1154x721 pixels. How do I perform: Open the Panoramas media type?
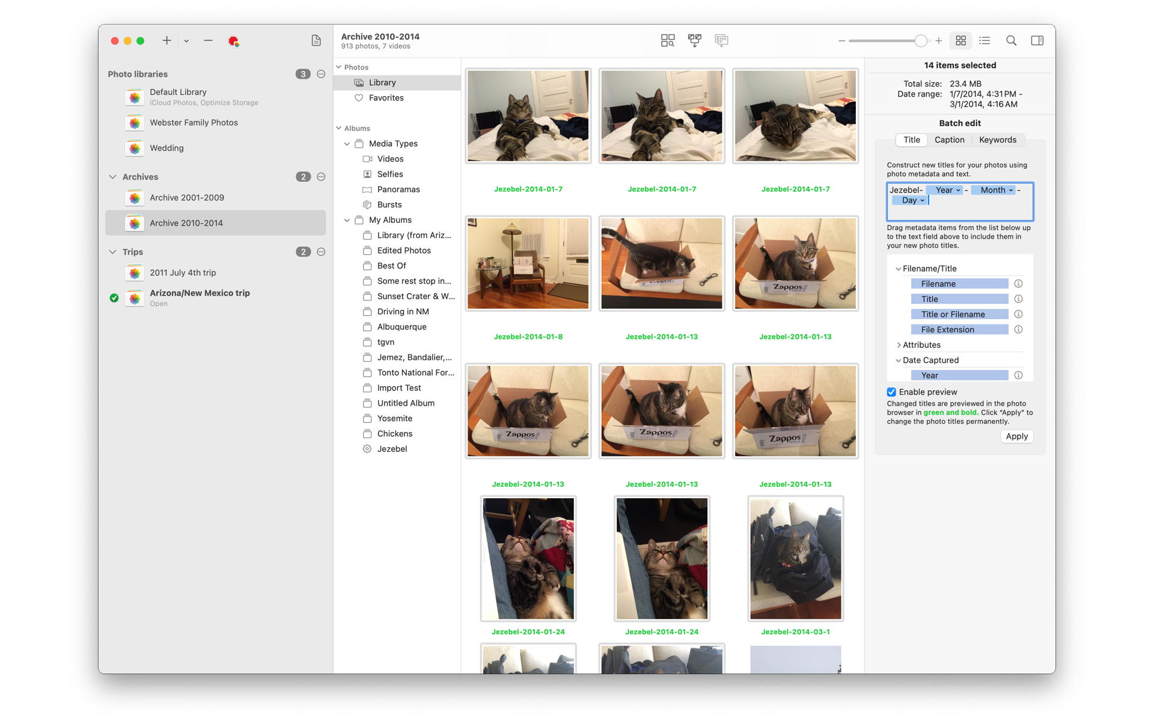(x=397, y=189)
